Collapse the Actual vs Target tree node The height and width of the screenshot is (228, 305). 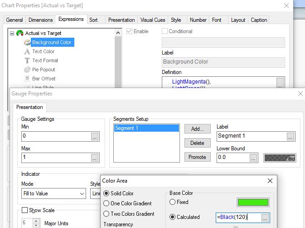(12, 33)
